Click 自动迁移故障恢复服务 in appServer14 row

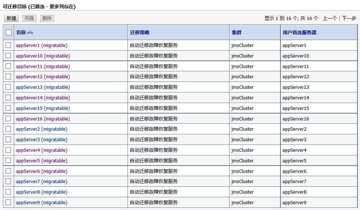coord(154,98)
